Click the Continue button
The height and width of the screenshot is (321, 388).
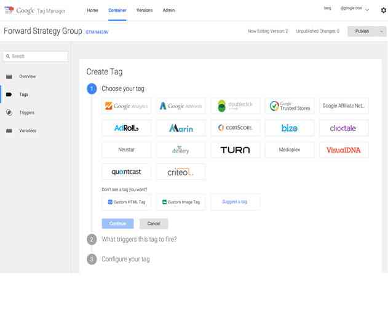click(x=118, y=223)
